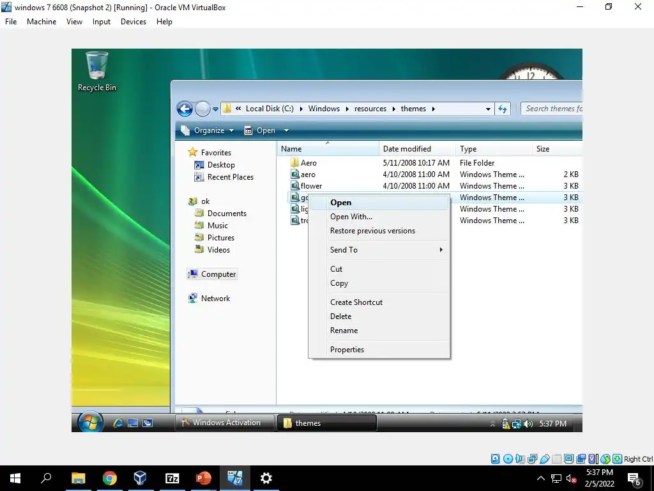Image resolution: width=654 pixels, height=491 pixels.
Task: Choose Delete in the context menu
Action: (379, 316)
